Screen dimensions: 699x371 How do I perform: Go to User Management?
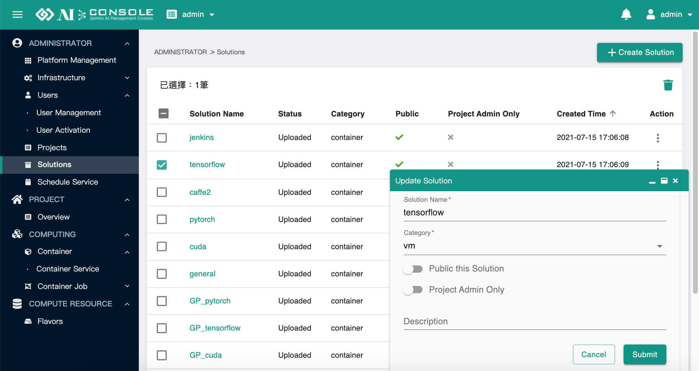pyautogui.click(x=69, y=113)
